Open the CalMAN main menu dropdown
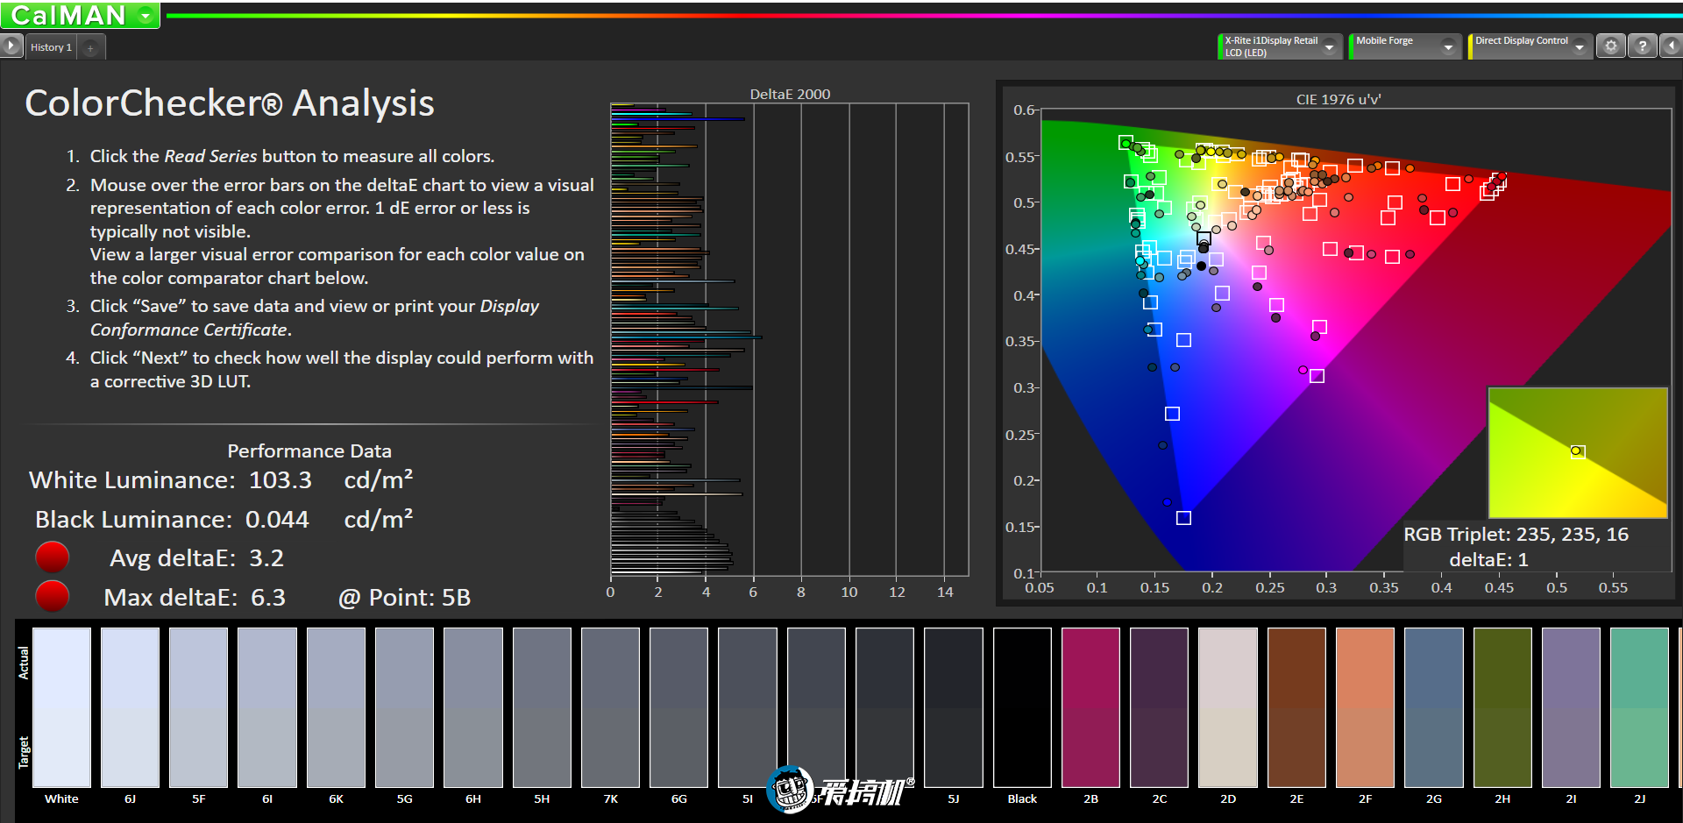 [x=146, y=16]
